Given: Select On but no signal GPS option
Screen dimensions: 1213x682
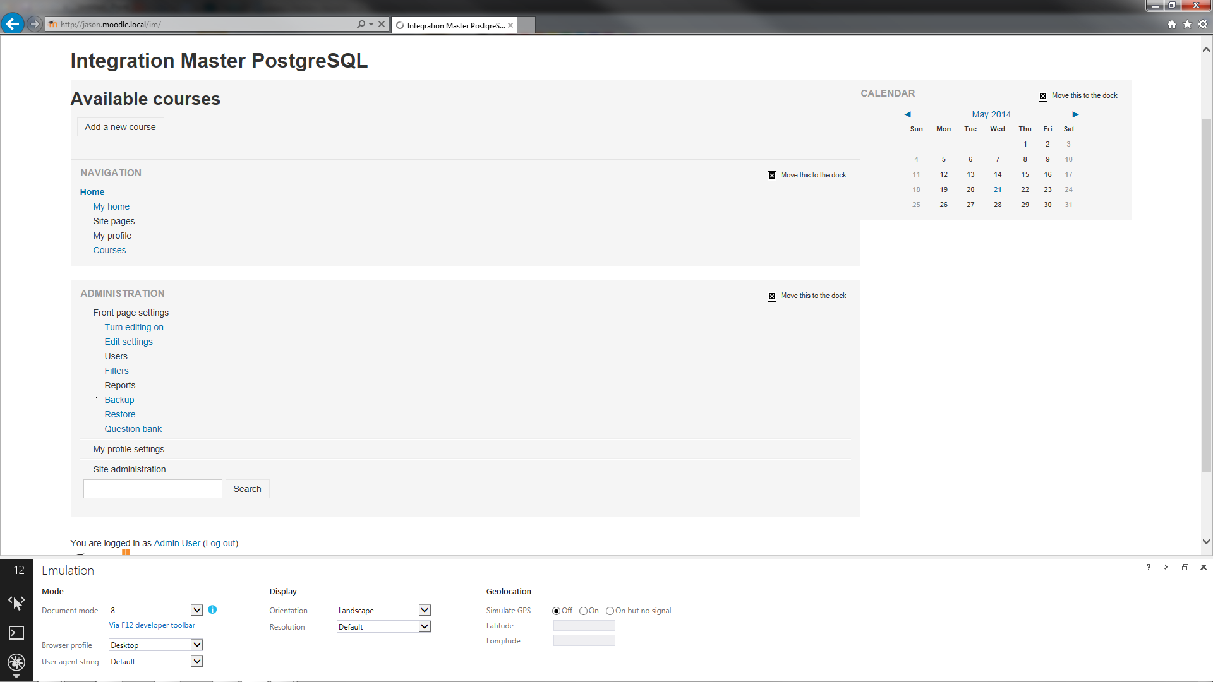Looking at the screenshot, I should tap(610, 611).
